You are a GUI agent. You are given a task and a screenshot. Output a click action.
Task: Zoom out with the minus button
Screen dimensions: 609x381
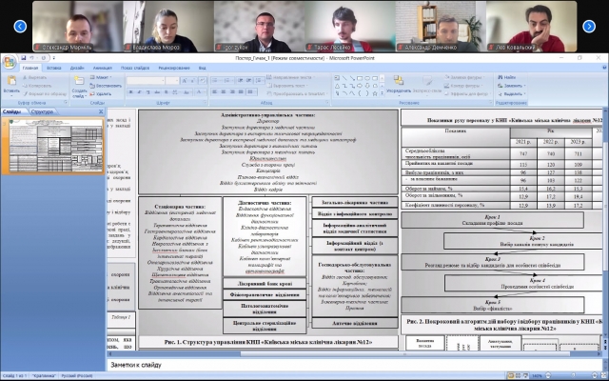tap(548, 375)
